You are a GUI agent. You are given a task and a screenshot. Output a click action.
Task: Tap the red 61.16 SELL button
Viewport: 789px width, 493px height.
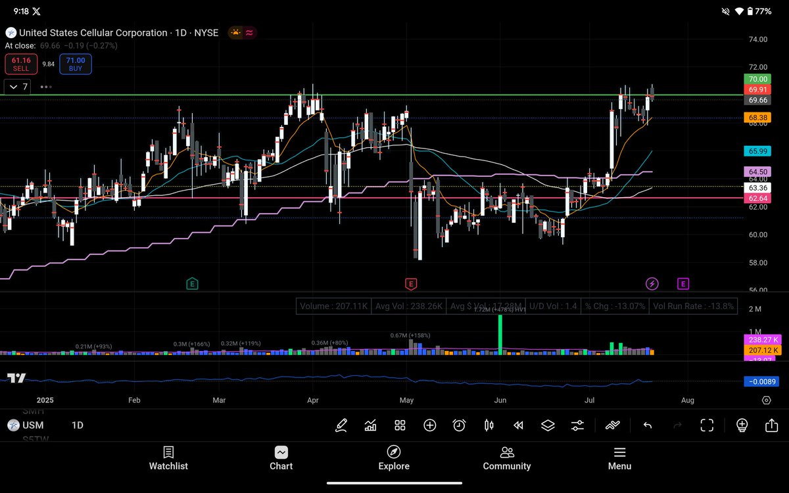21,64
